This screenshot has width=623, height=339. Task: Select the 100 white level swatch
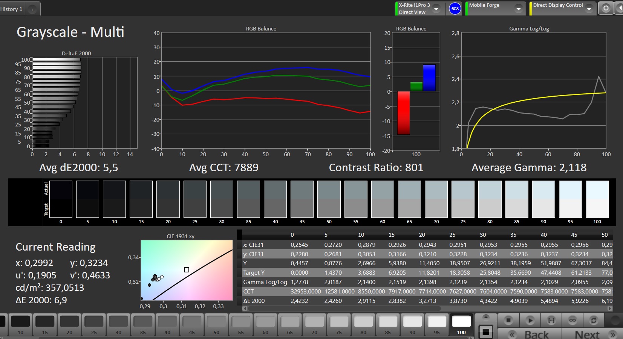coord(461,325)
